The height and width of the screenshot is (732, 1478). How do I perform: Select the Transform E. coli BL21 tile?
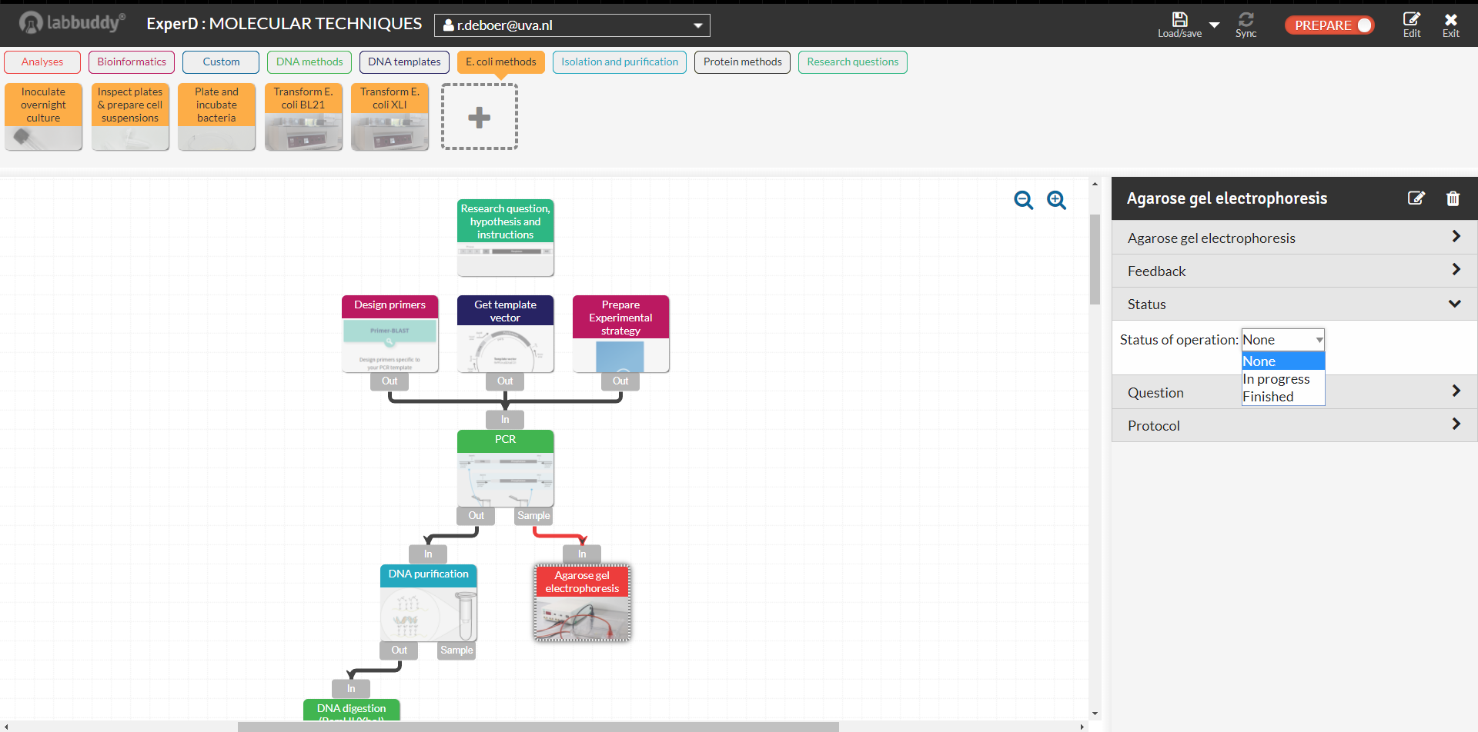[303, 117]
